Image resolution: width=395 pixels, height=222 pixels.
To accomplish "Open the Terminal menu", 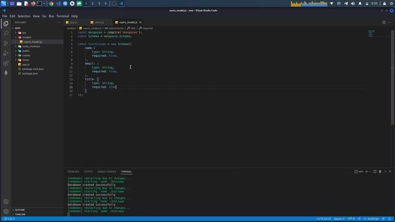I will point(63,16).
